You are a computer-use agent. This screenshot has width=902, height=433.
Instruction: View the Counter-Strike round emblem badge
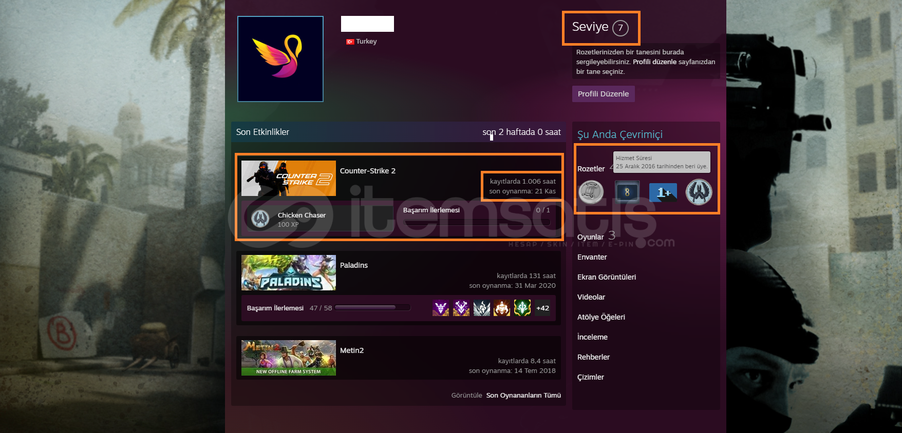699,192
